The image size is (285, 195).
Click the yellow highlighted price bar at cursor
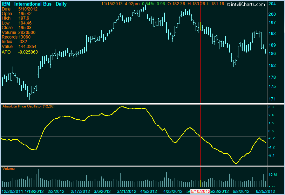(x=200, y=26)
